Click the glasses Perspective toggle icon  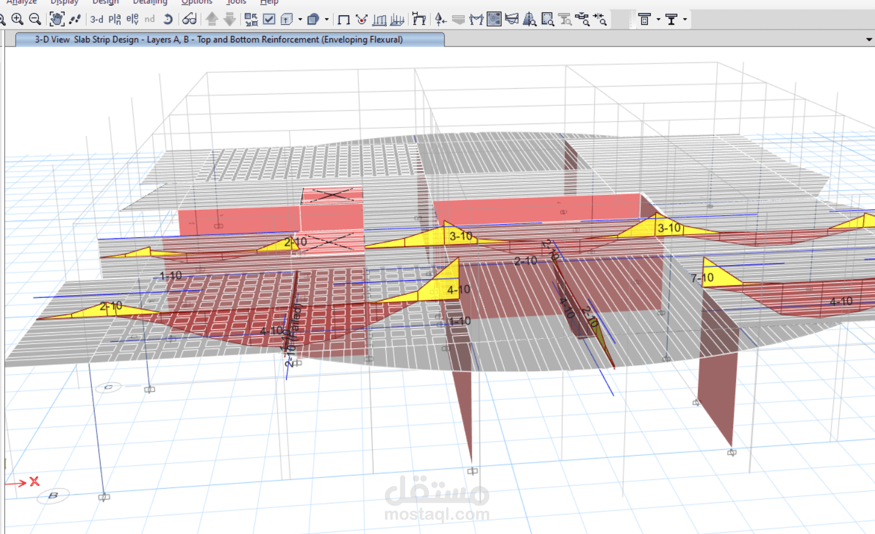pyautogui.click(x=189, y=19)
